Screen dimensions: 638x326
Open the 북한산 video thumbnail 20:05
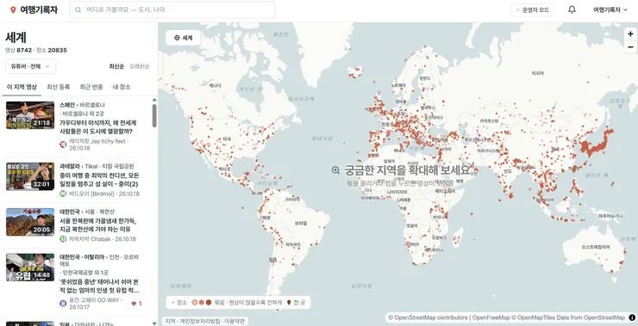click(x=30, y=222)
